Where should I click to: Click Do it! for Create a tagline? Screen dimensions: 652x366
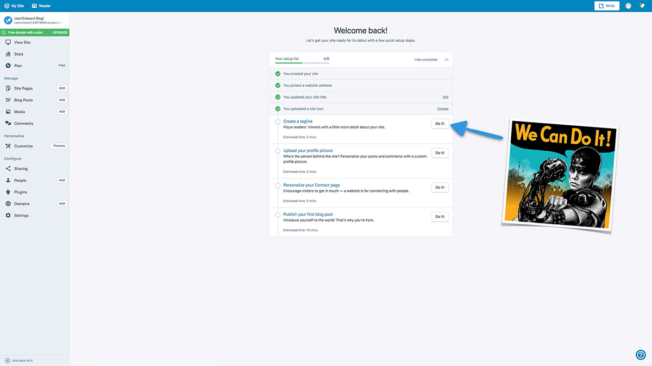coord(440,124)
